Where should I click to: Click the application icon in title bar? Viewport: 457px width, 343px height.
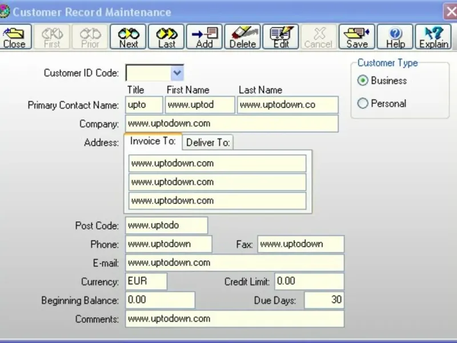4,11
